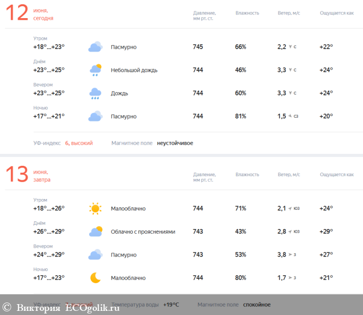The height and width of the screenshot is (315, 363).
Task: Click the cloudy icon for June 12 morning
Action: (95, 47)
